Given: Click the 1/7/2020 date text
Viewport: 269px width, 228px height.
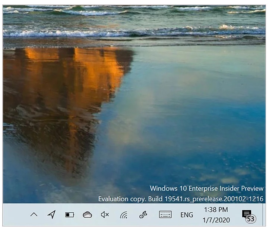Looking at the screenshot, I should (217, 220).
